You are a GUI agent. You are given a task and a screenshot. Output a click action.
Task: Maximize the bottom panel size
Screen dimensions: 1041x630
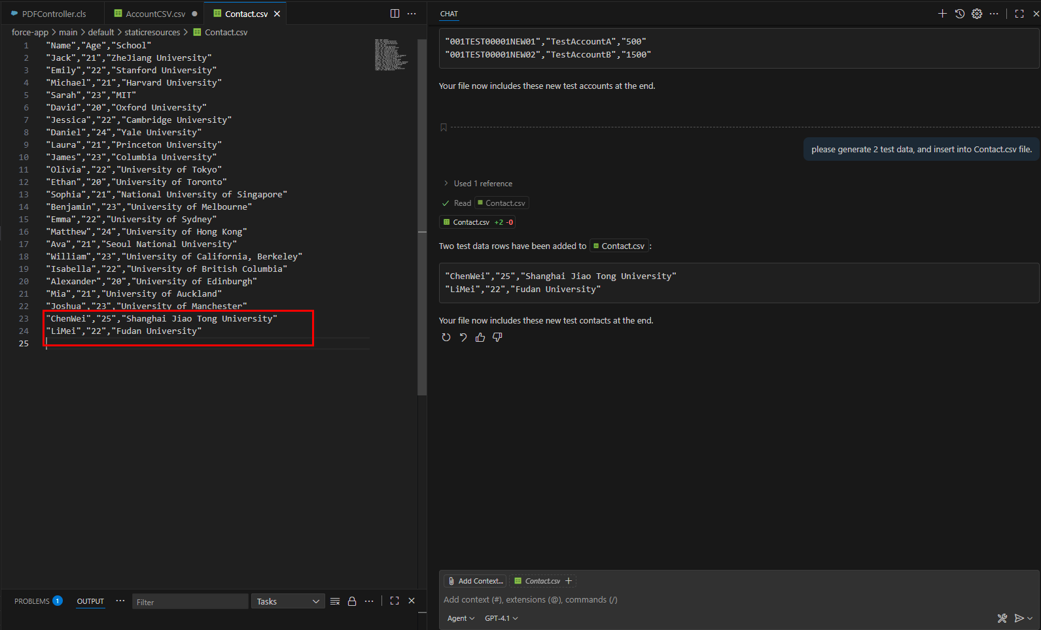click(395, 601)
